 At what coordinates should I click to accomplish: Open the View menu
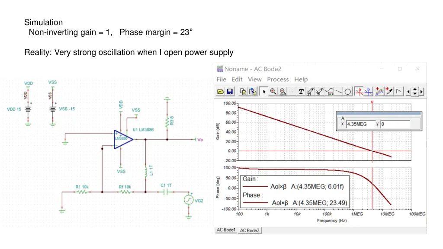click(x=255, y=79)
